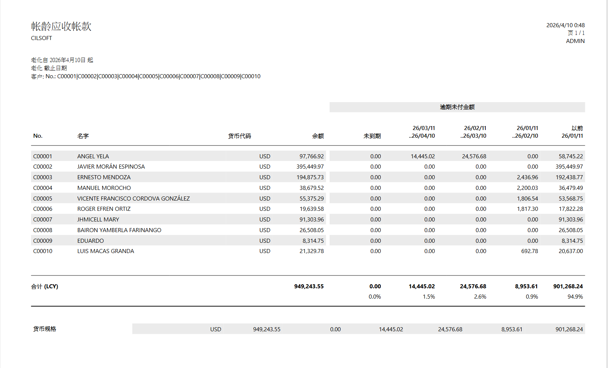Click the report timestamp 2026/4/10 0:48

point(565,25)
